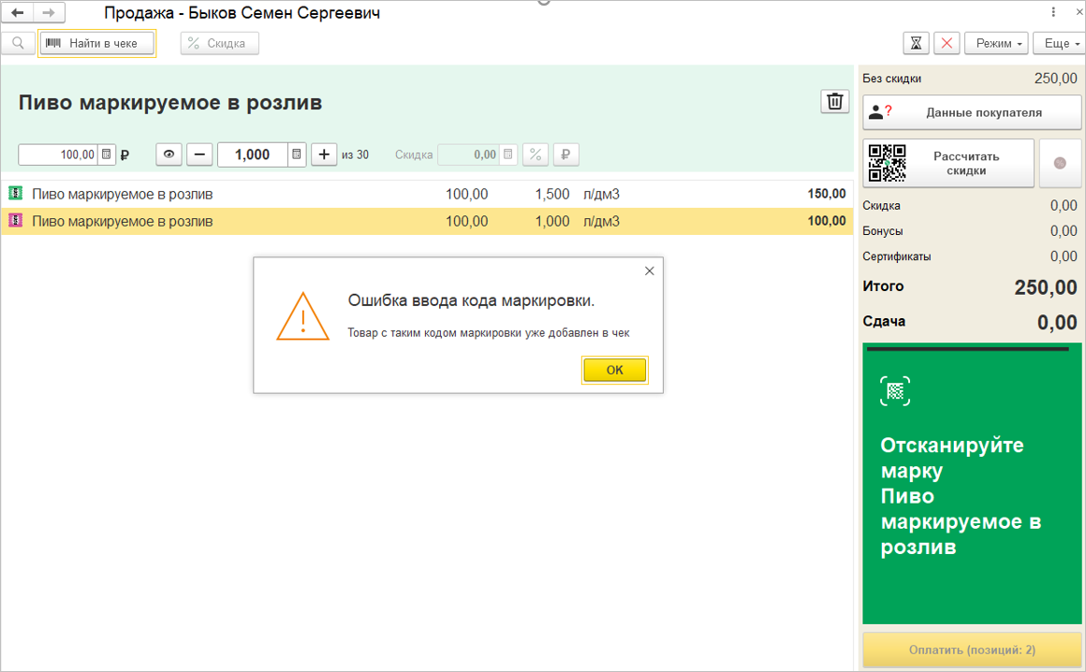Click the red X cancel receipt icon
Viewport: 1086px width, 672px height.
point(947,43)
